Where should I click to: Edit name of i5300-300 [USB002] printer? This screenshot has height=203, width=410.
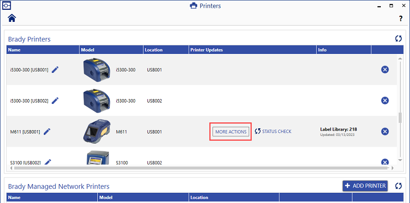coord(55,101)
